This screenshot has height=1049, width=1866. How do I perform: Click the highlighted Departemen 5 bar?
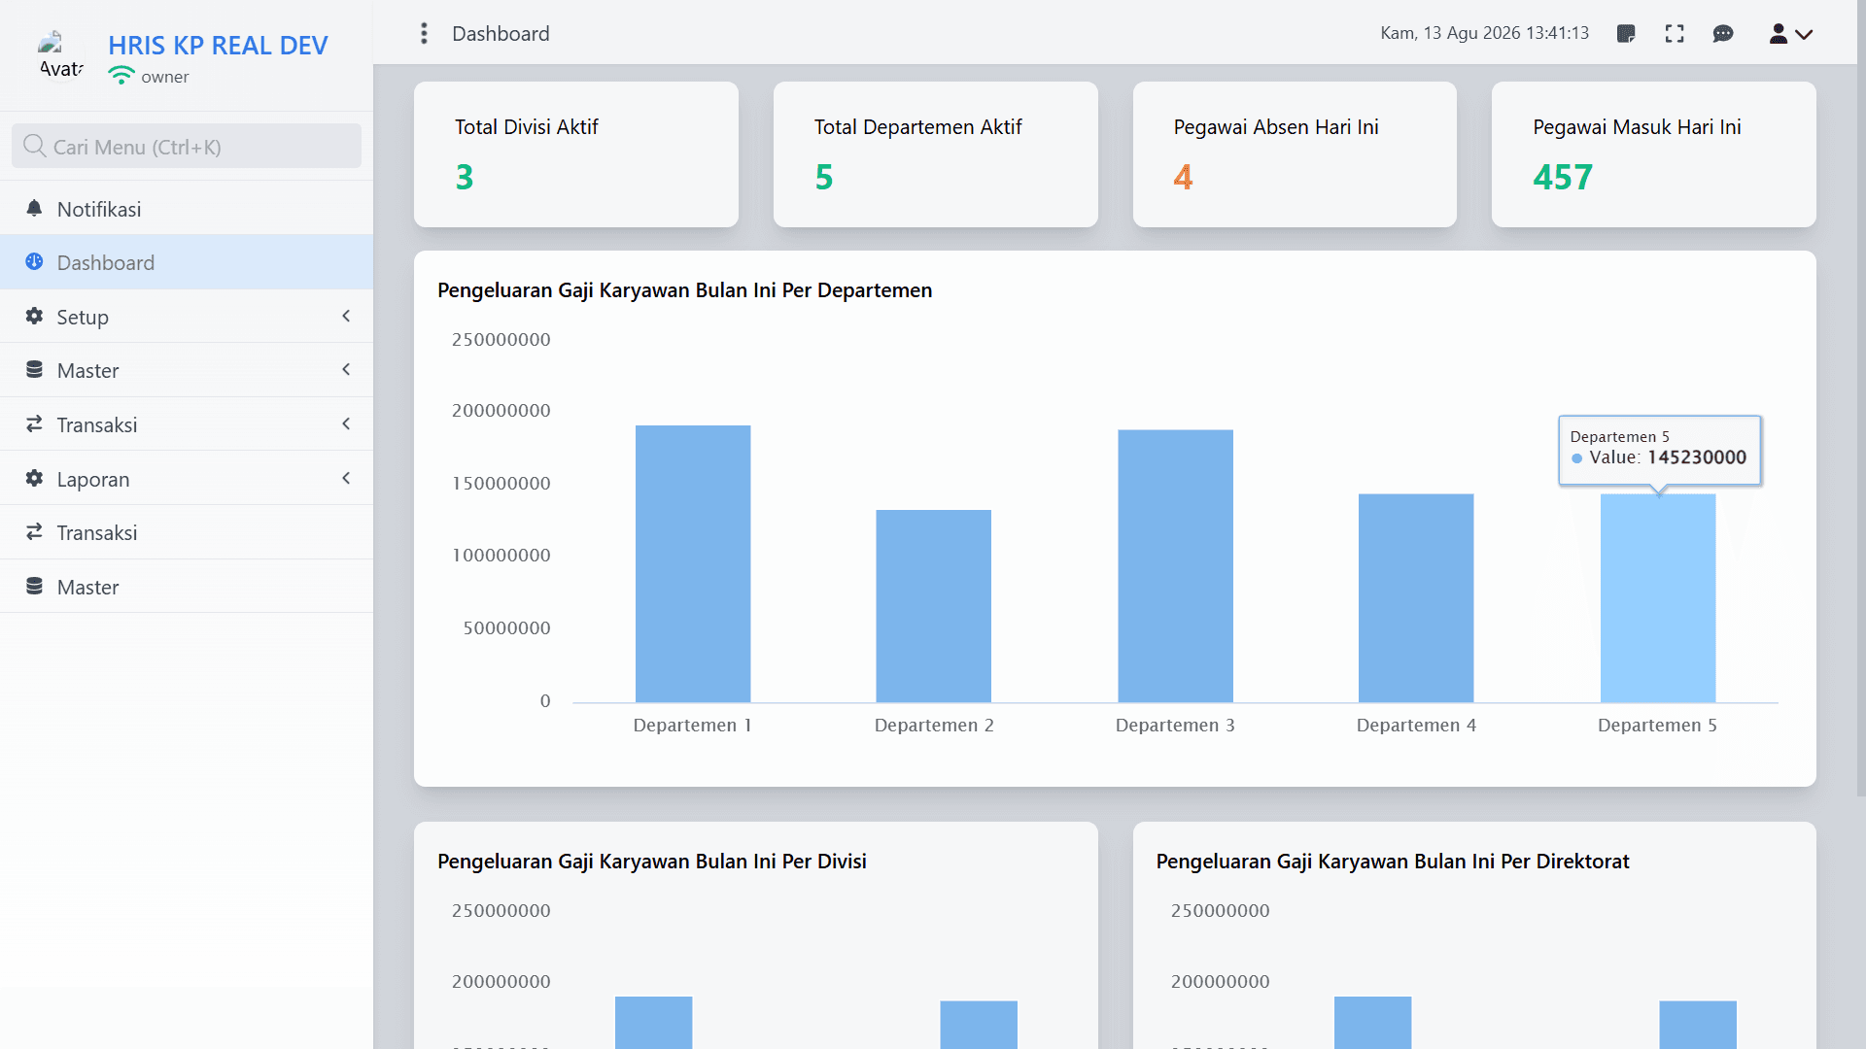[1658, 598]
